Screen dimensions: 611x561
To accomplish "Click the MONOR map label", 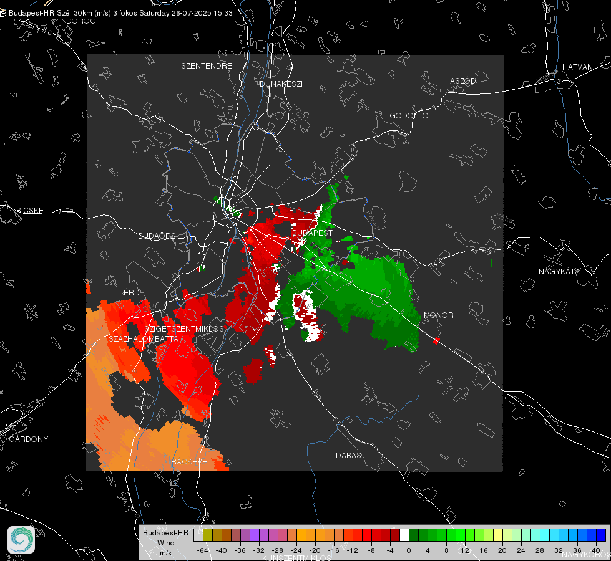I will 439,315.
